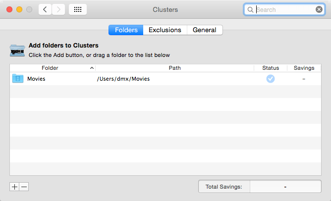Viewport: 331px width, 201px height.
Task: Toggle sort arrow in Folder column
Action: [92, 68]
